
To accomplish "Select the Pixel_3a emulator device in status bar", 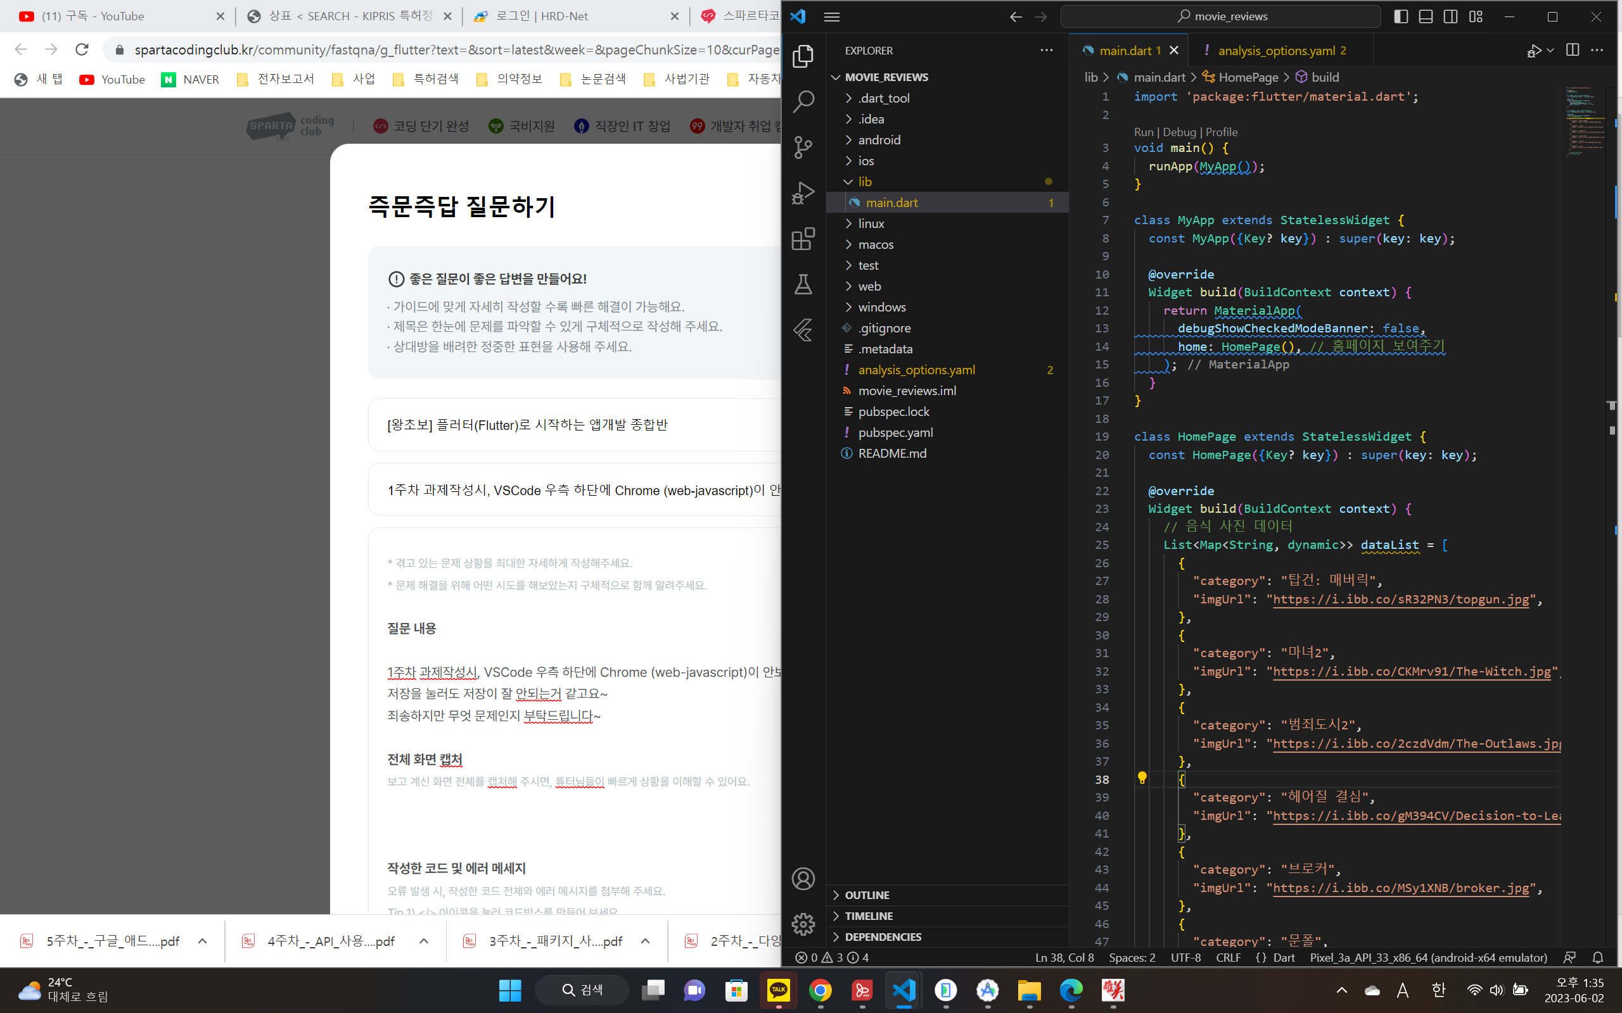I will [x=1428, y=957].
